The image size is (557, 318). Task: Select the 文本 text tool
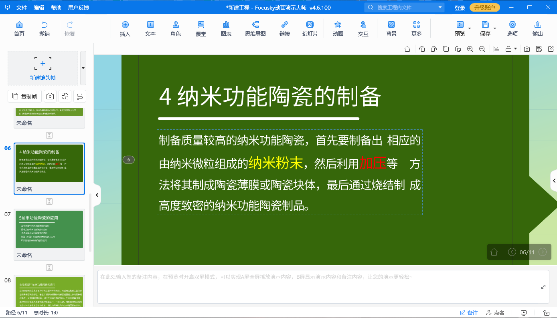[x=150, y=29]
